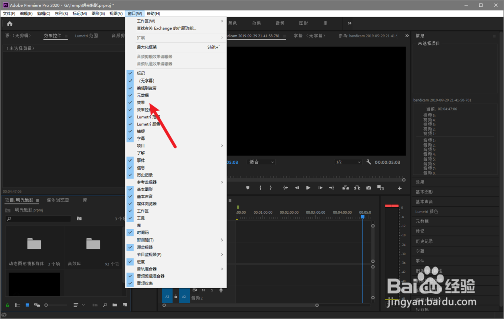The height and width of the screenshot is (319, 504).
Task: Toggle 音频仪表 panel menu entry
Action: pyautogui.click(x=176, y=283)
